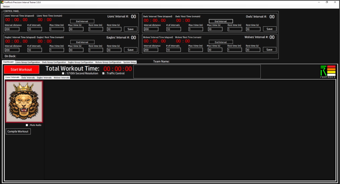The height and width of the screenshot is (184, 340).
Task: Save the Wolves' interval settings
Action: [269, 50]
